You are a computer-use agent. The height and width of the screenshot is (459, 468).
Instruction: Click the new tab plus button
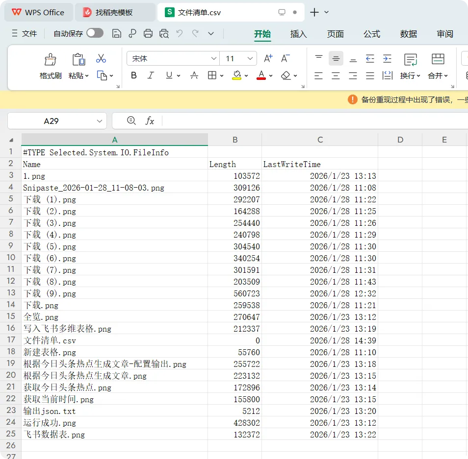(x=314, y=12)
